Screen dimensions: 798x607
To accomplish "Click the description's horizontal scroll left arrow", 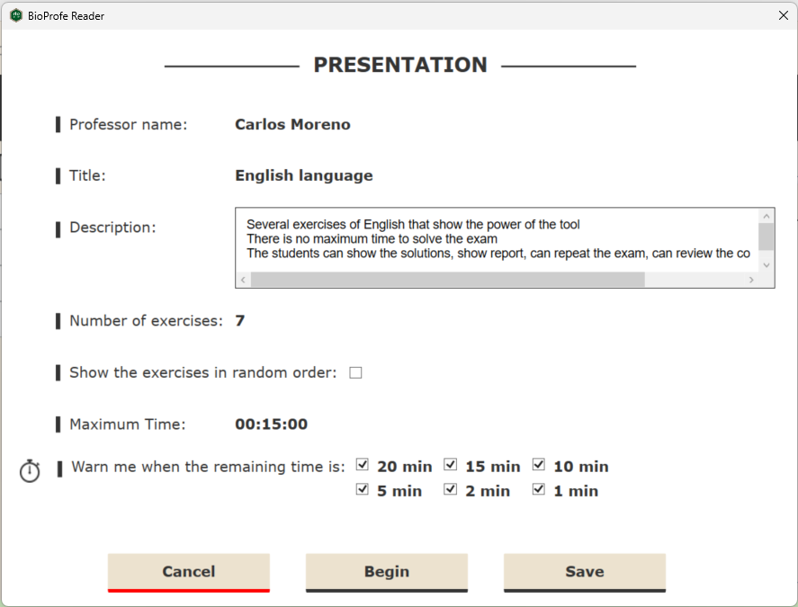I will point(243,281).
